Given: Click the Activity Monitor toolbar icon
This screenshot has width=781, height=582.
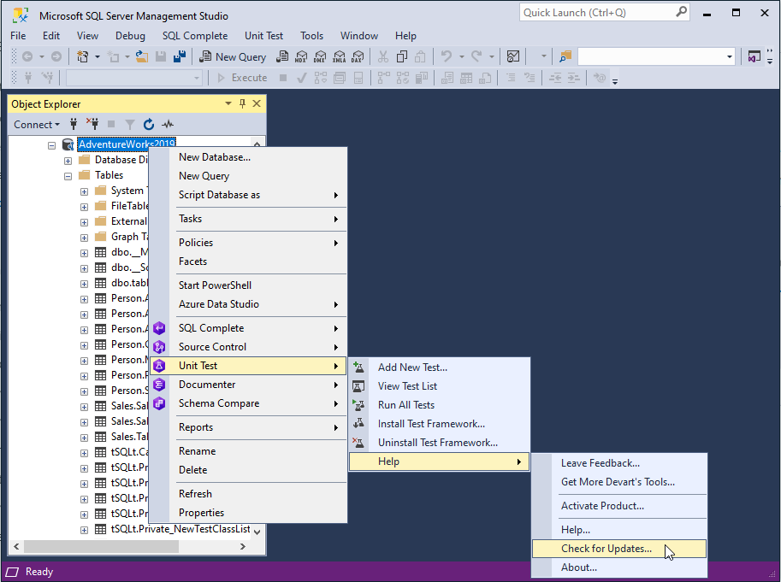Looking at the screenshot, I should (x=513, y=57).
